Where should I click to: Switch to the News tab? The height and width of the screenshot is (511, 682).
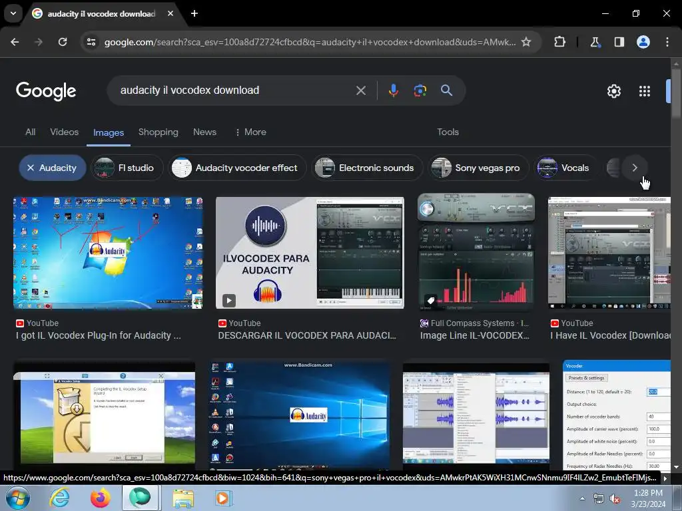click(x=204, y=132)
